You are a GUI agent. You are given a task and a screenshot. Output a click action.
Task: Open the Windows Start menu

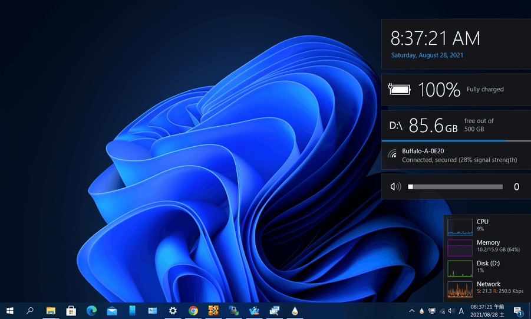[10, 311]
